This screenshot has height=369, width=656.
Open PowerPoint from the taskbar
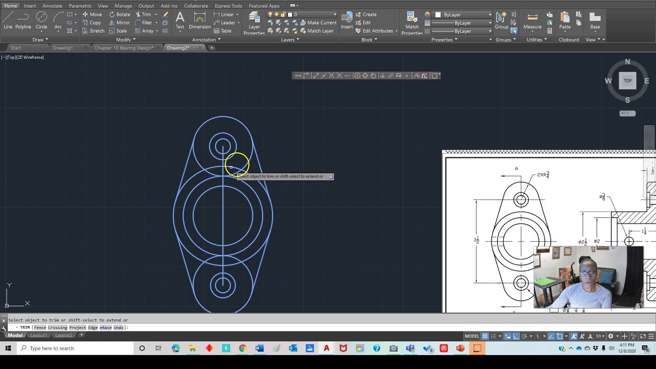[x=460, y=348]
